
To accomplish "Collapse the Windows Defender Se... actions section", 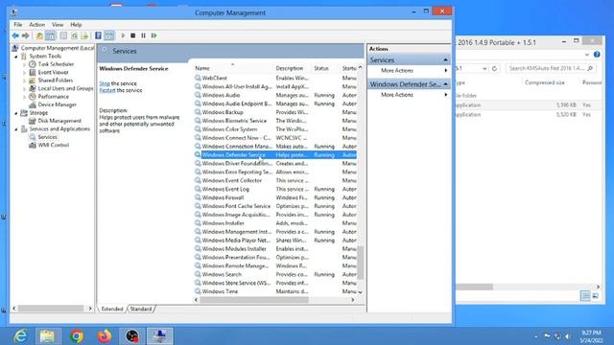I will click(445, 84).
